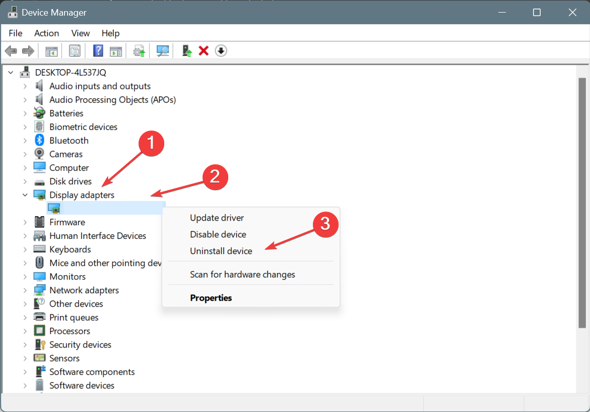Collapse the Display adapters category
This screenshot has height=412, width=590.
pos(25,195)
